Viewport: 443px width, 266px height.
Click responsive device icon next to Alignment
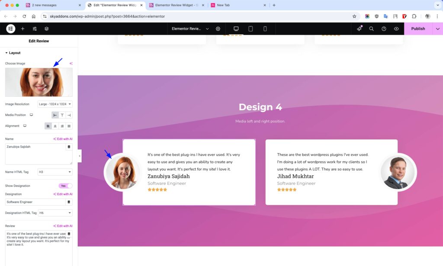tap(25, 126)
